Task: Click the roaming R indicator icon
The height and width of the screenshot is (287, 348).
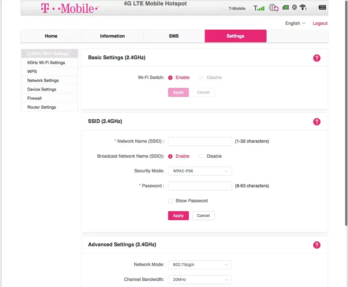Action: click(294, 7)
